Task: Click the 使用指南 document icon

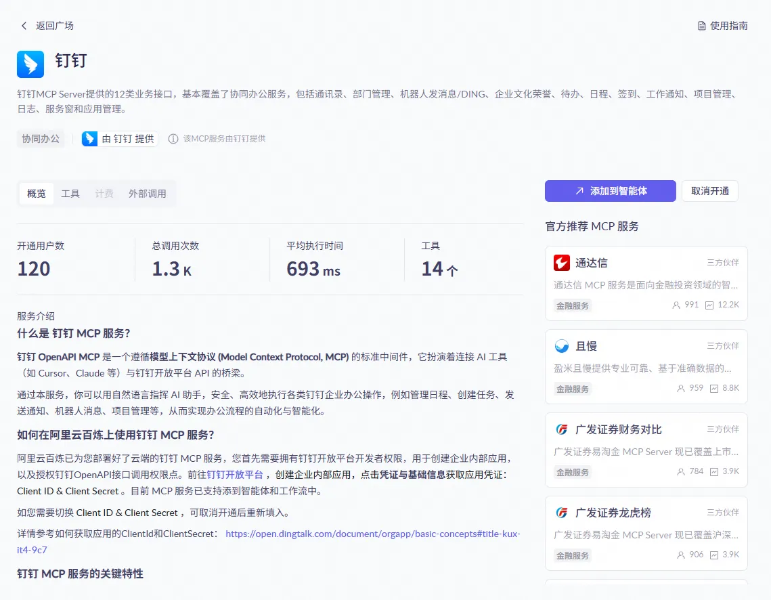Action: point(702,26)
